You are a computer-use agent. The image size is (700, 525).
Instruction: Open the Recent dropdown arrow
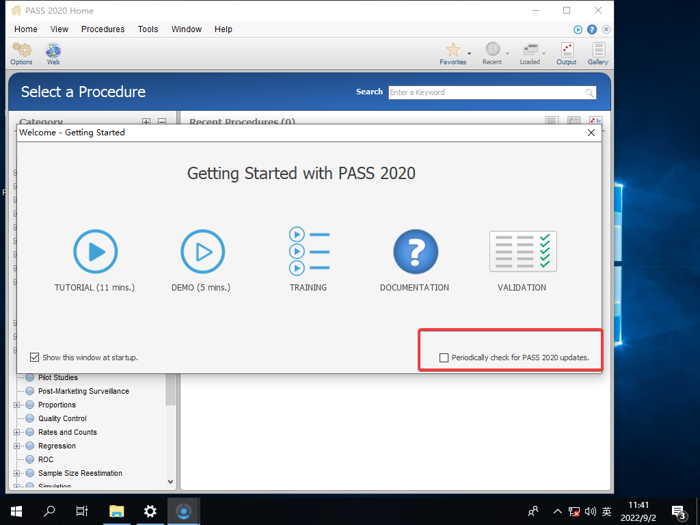[507, 53]
